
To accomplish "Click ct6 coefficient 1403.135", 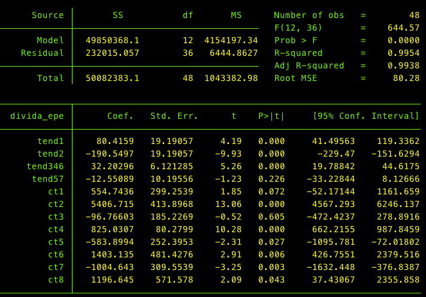I will point(112,254).
